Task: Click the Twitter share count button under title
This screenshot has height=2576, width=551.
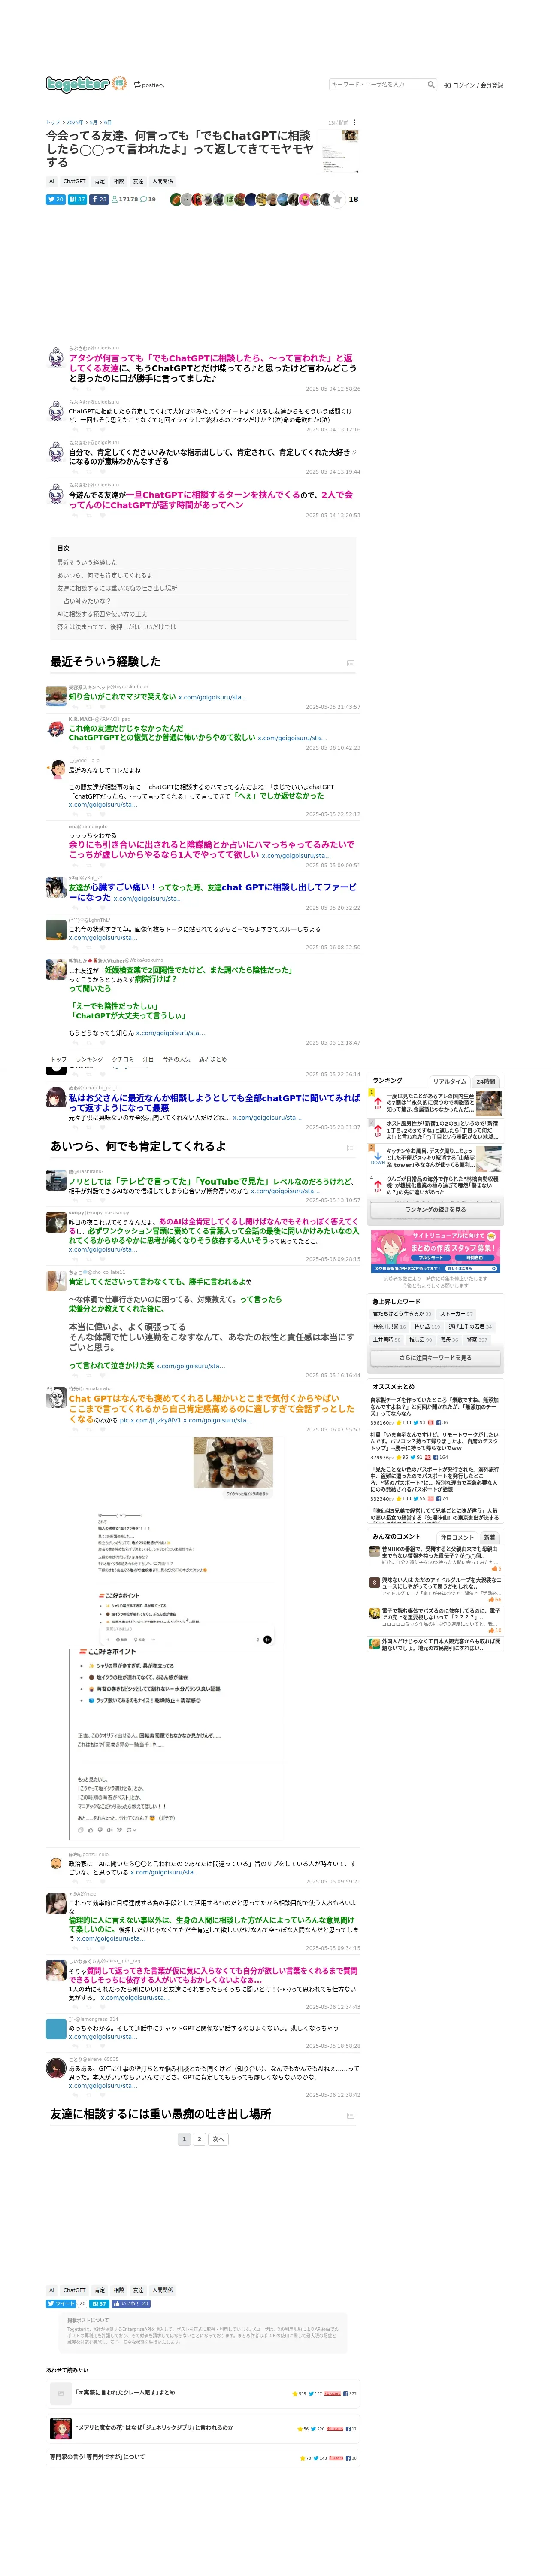Action: tap(56, 199)
